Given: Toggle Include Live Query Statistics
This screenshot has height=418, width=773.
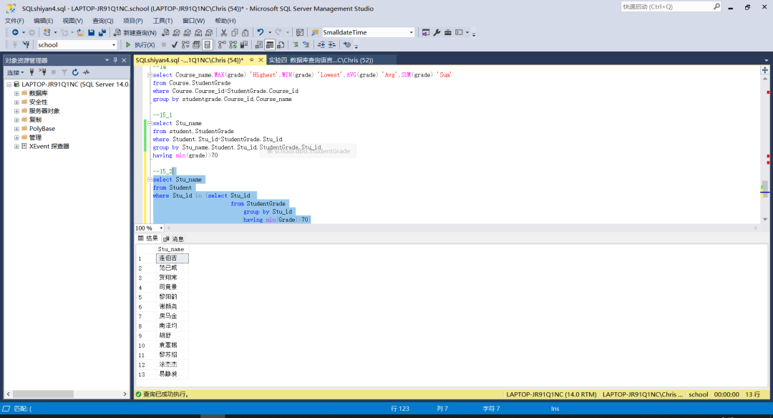Looking at the screenshot, I should 233,45.
